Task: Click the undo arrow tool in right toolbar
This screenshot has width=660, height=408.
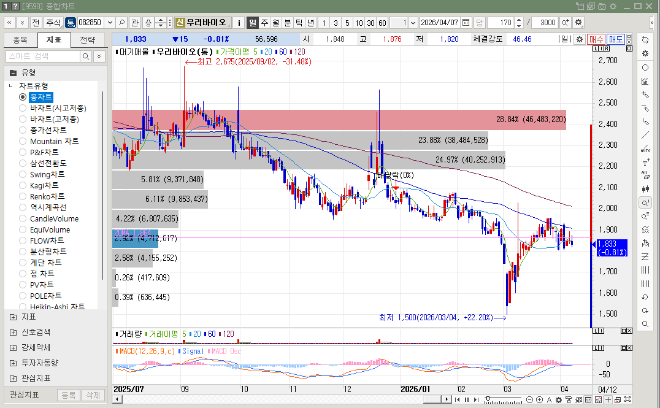Action: (645, 297)
